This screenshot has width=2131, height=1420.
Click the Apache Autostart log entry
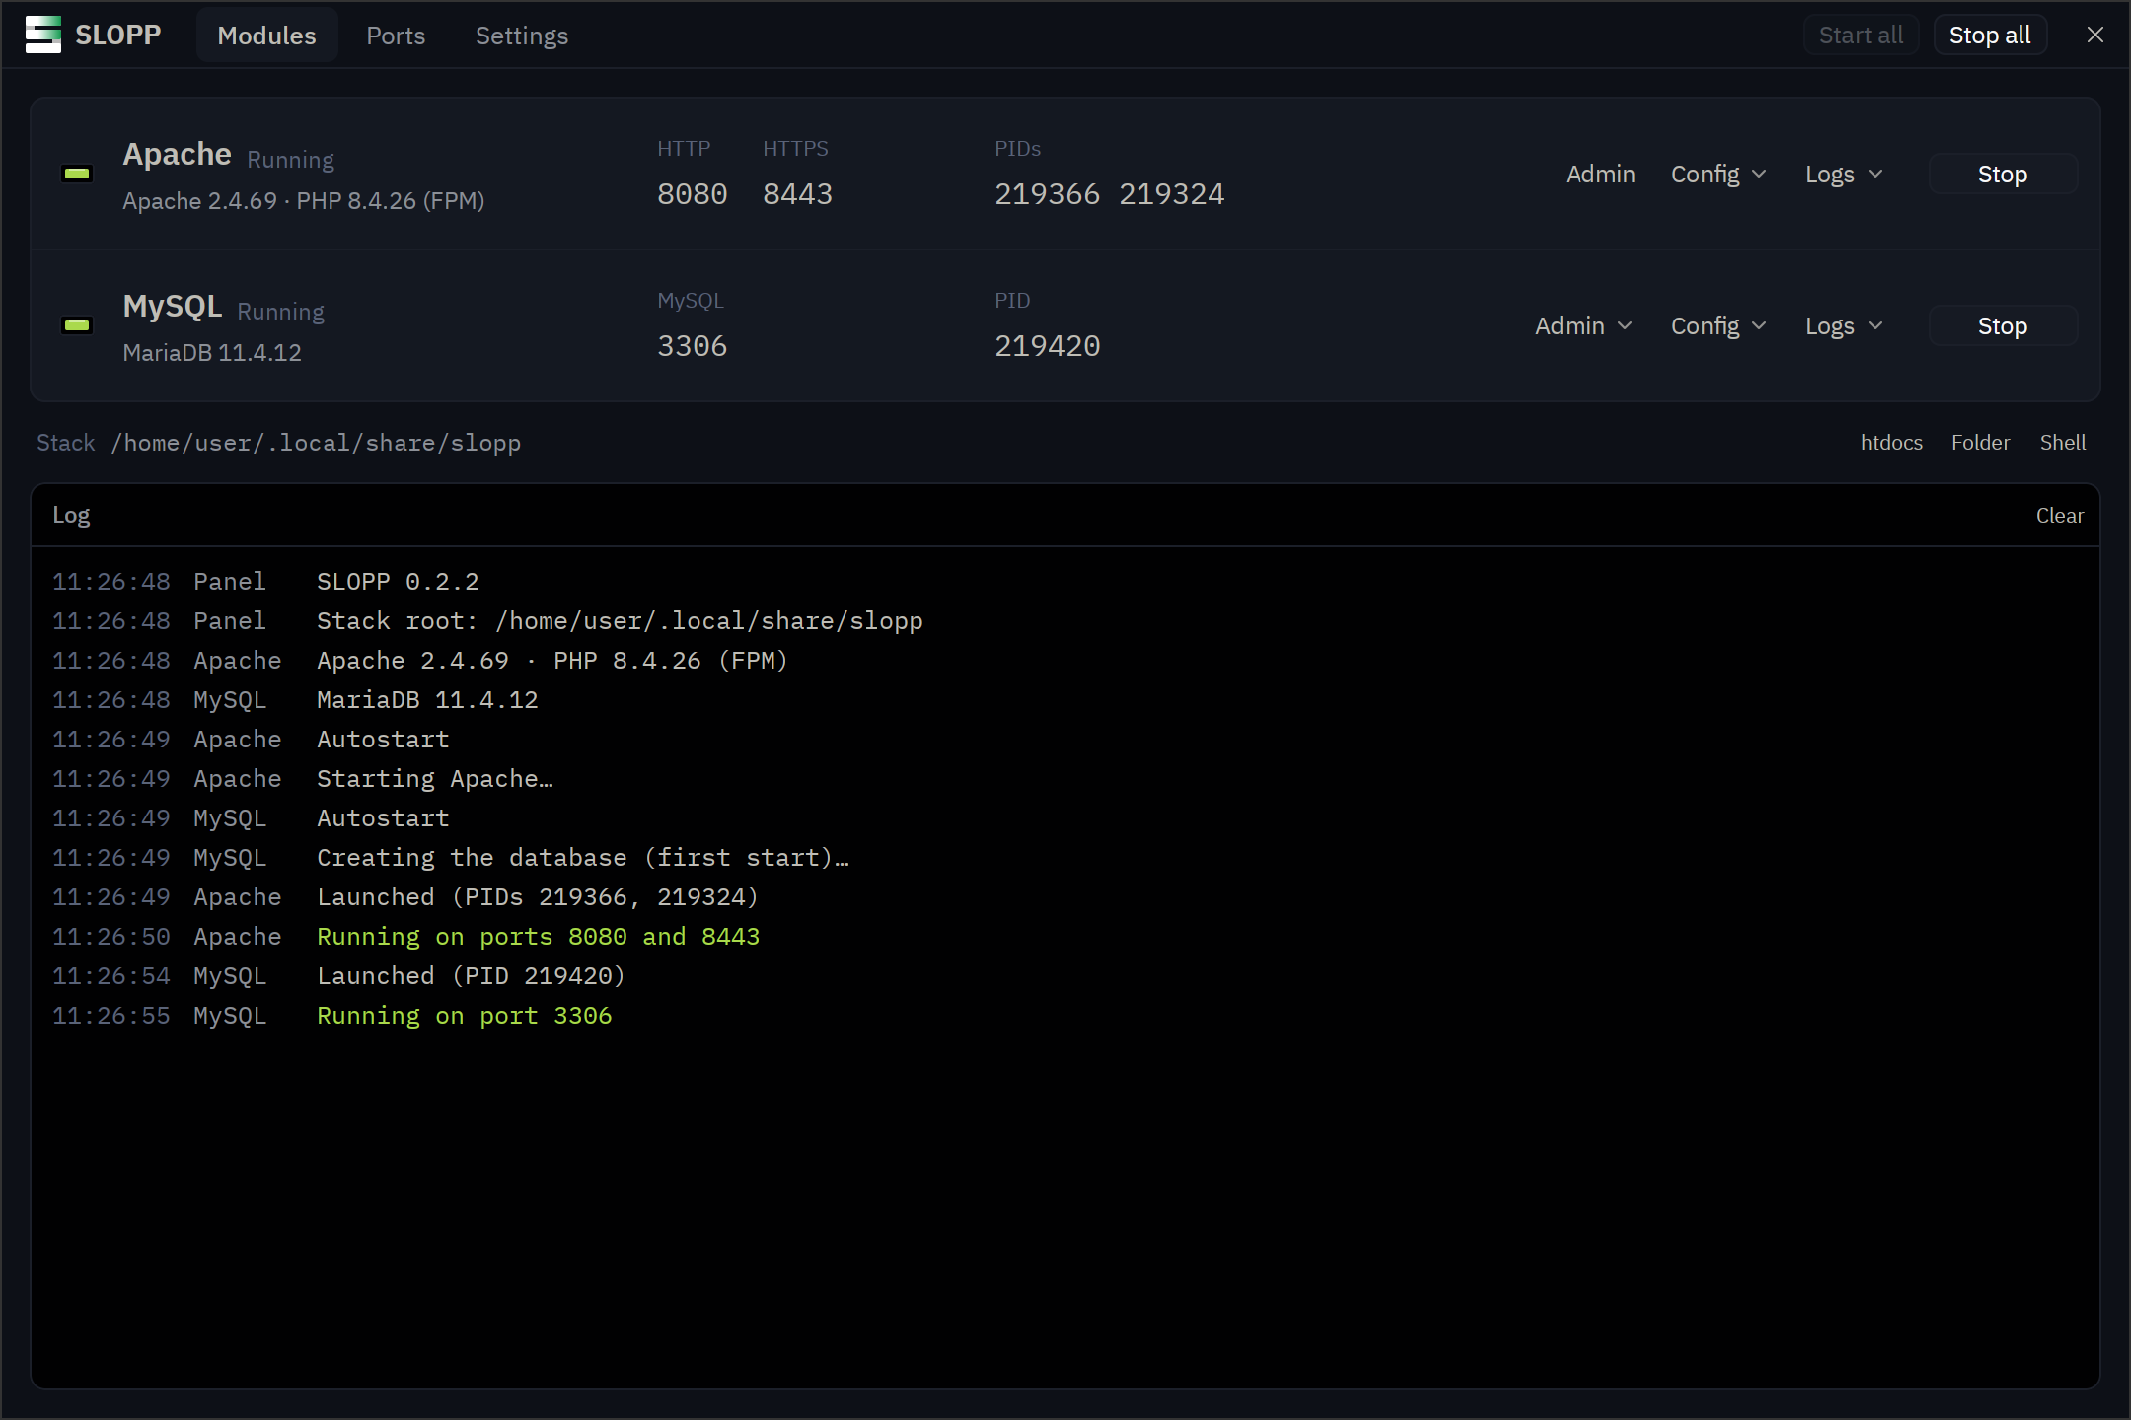[383, 740]
